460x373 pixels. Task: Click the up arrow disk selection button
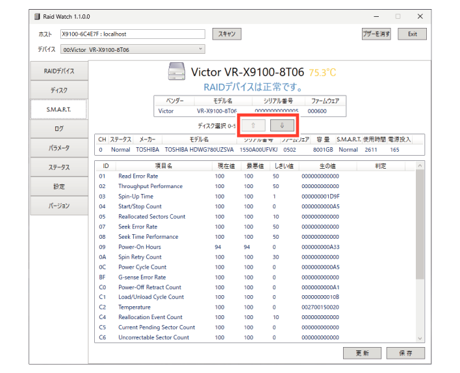(253, 125)
